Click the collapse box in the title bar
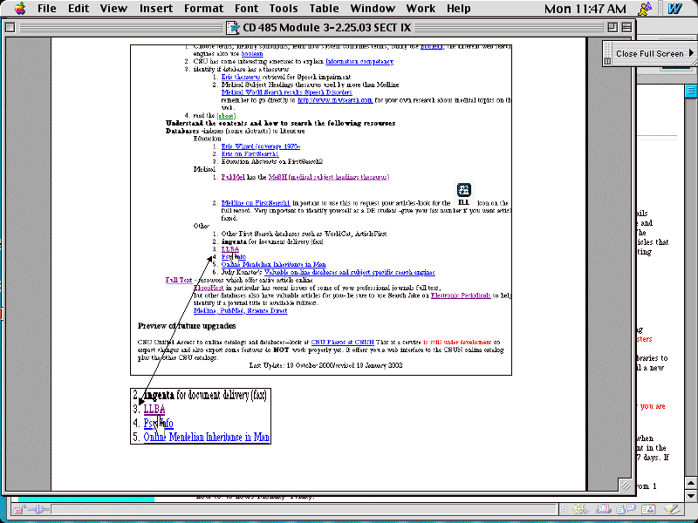This screenshot has height=523, width=698. point(626,28)
